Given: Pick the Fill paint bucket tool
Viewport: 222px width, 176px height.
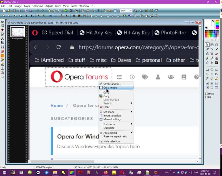Looking at the screenshot, I should pos(207,54).
